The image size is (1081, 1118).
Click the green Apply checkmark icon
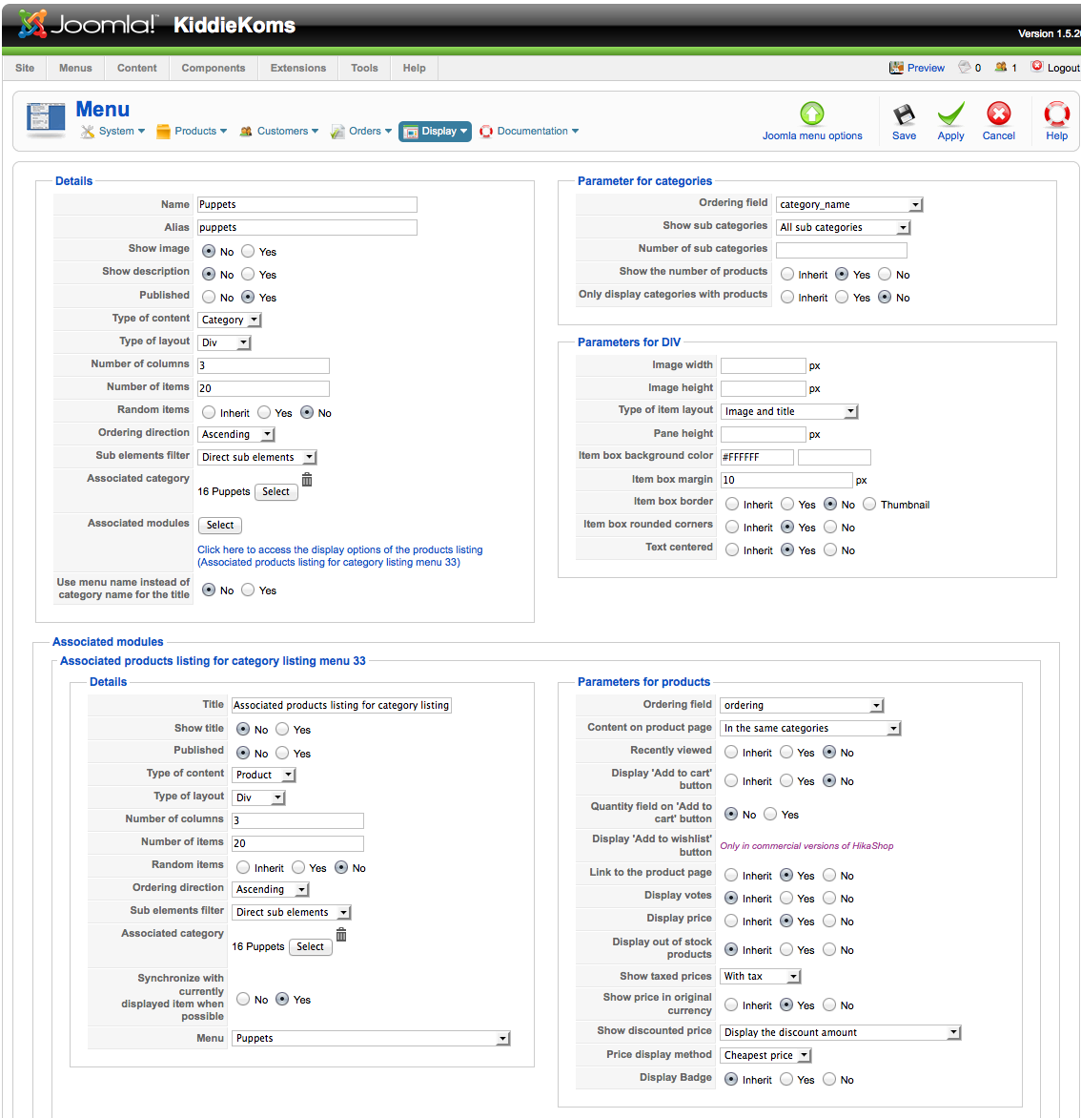(x=950, y=114)
